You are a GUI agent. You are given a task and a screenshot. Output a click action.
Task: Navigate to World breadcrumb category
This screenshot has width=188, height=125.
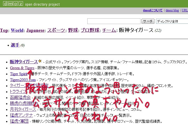[x=17, y=30]
